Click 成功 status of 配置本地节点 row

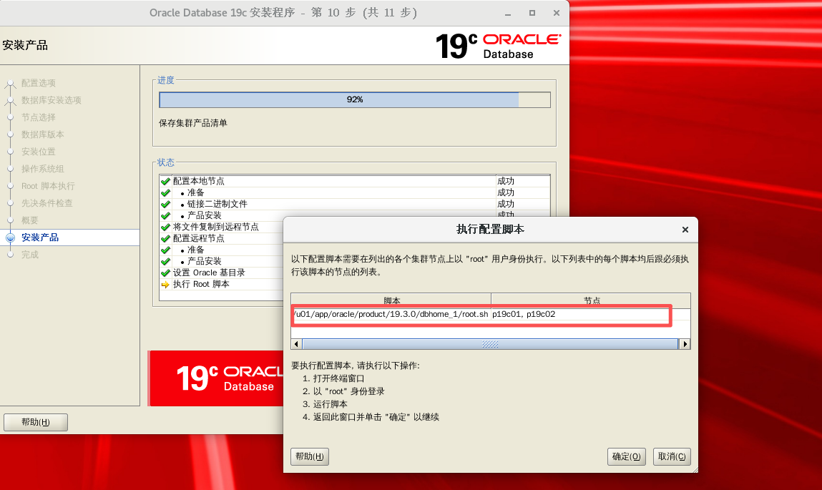pyautogui.click(x=506, y=181)
